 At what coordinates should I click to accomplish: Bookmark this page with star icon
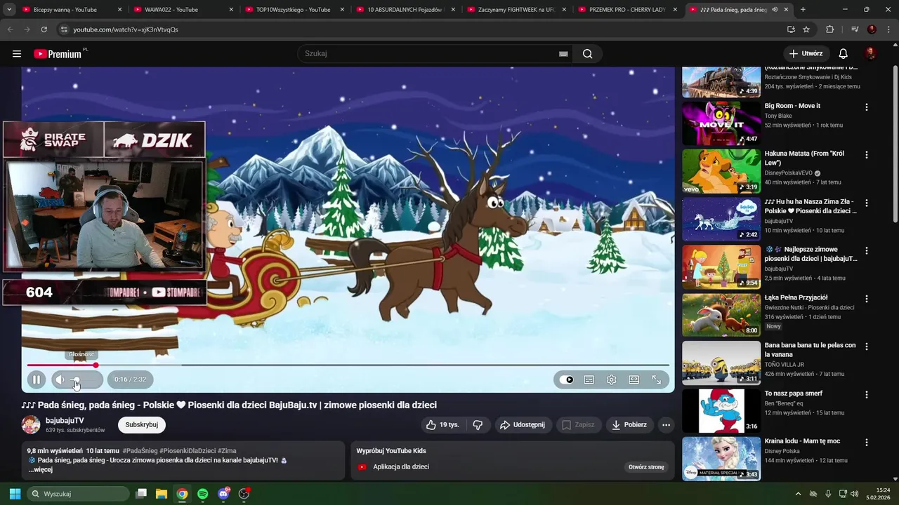pos(806,29)
